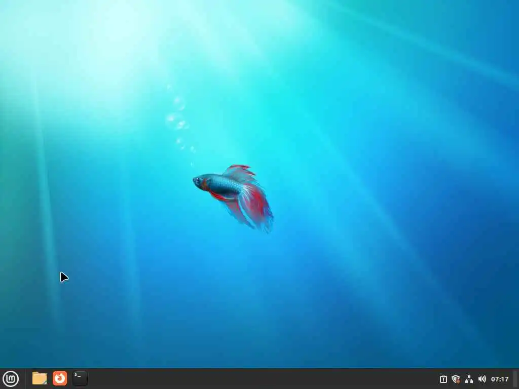
Task: Open the Linux Mint start menu
Action: (11, 379)
